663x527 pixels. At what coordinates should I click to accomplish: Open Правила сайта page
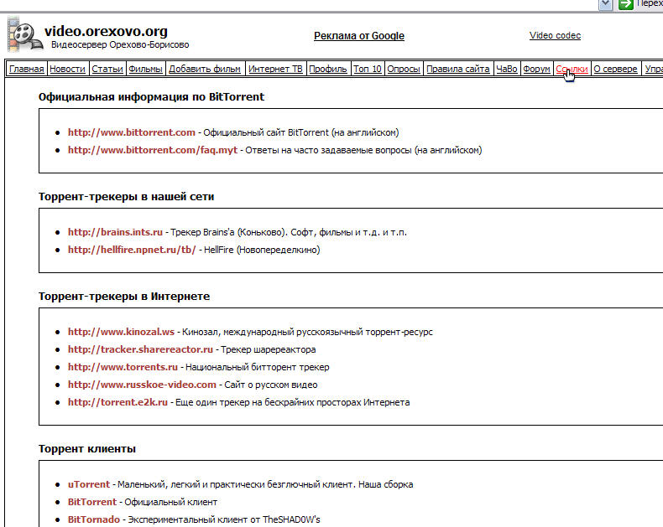(x=458, y=69)
